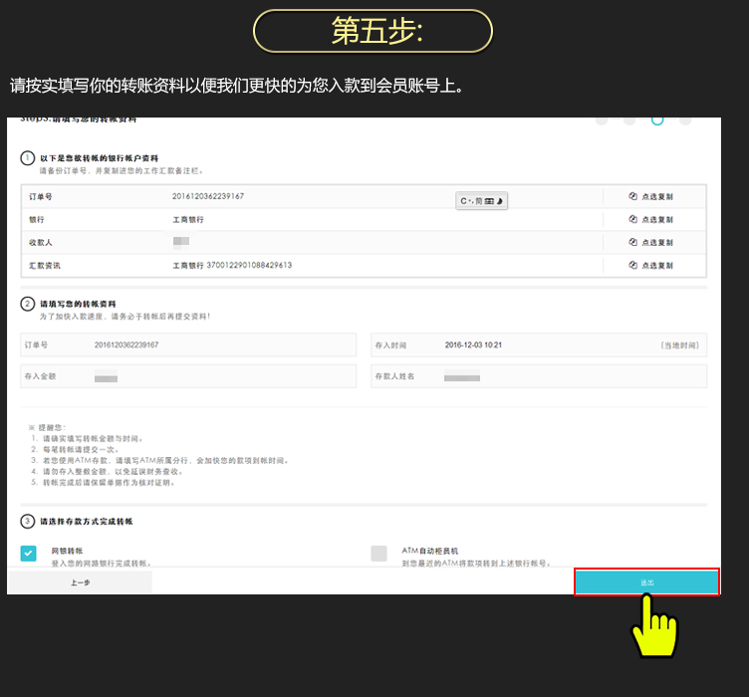
Task: Switch IME language mode with C button
Action: 464,201
